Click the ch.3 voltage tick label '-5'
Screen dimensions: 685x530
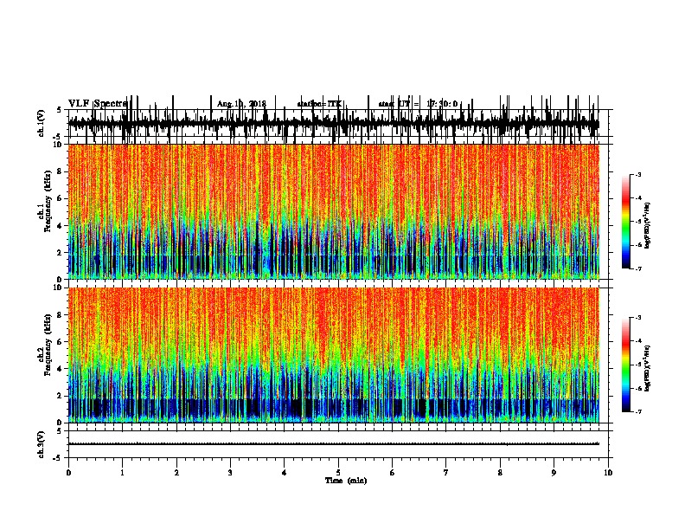[59, 458]
